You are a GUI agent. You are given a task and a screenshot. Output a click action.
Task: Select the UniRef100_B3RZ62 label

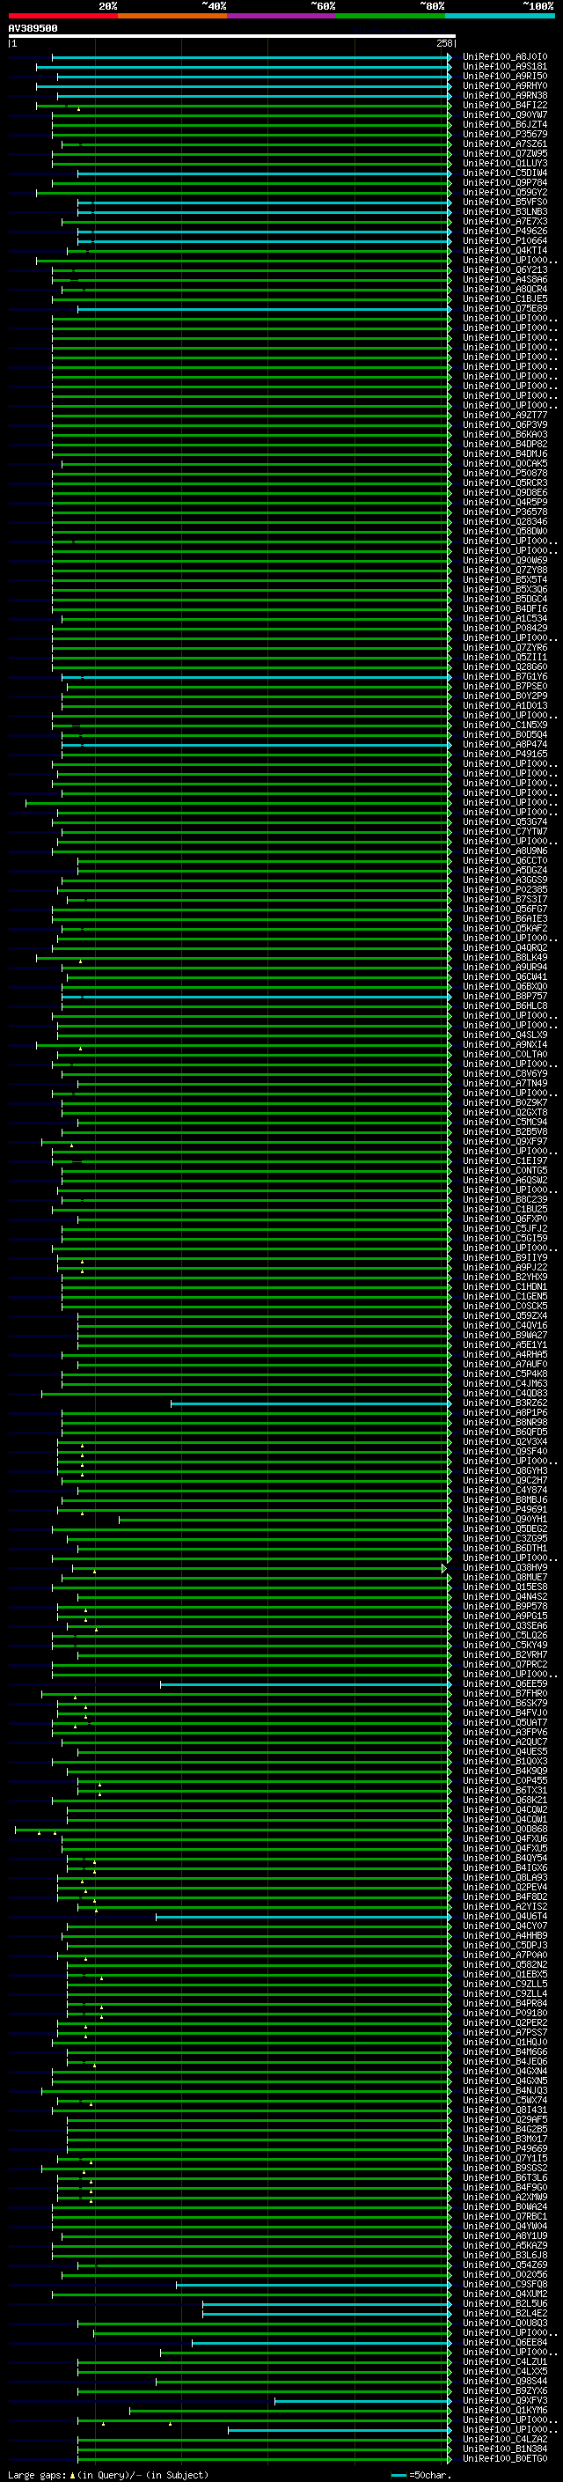504,1403
